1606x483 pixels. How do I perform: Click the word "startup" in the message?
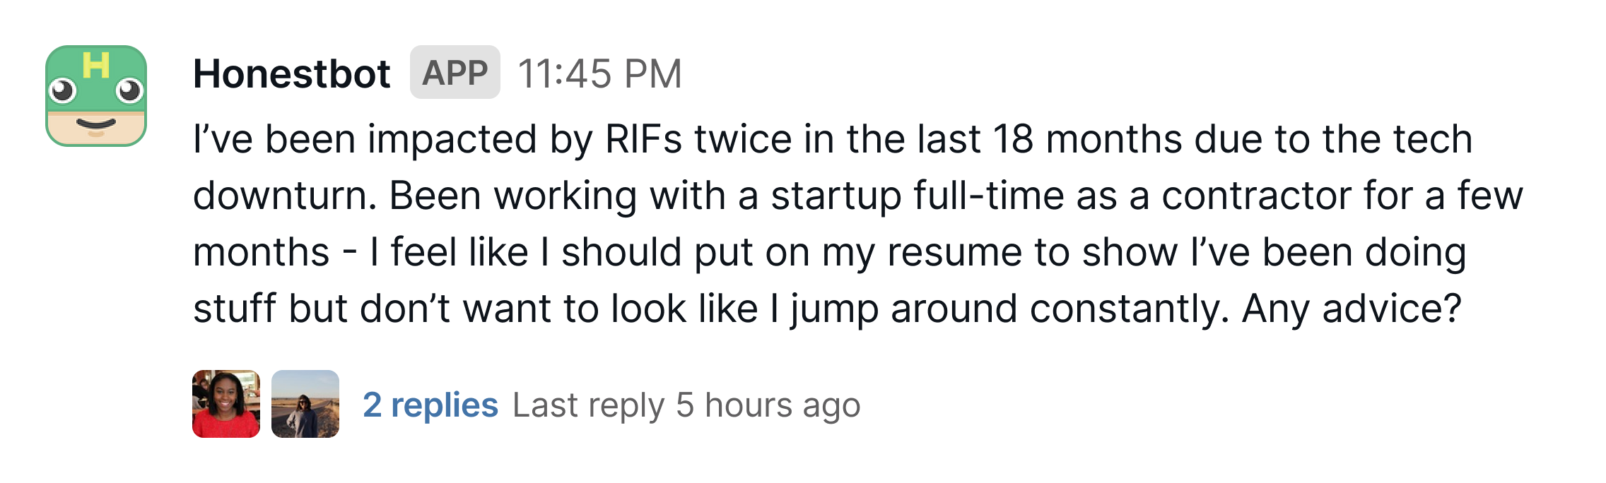click(836, 196)
